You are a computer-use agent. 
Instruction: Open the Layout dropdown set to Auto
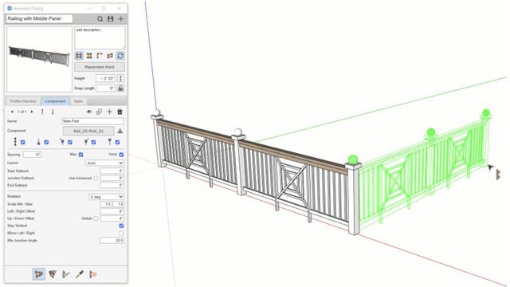[104, 163]
